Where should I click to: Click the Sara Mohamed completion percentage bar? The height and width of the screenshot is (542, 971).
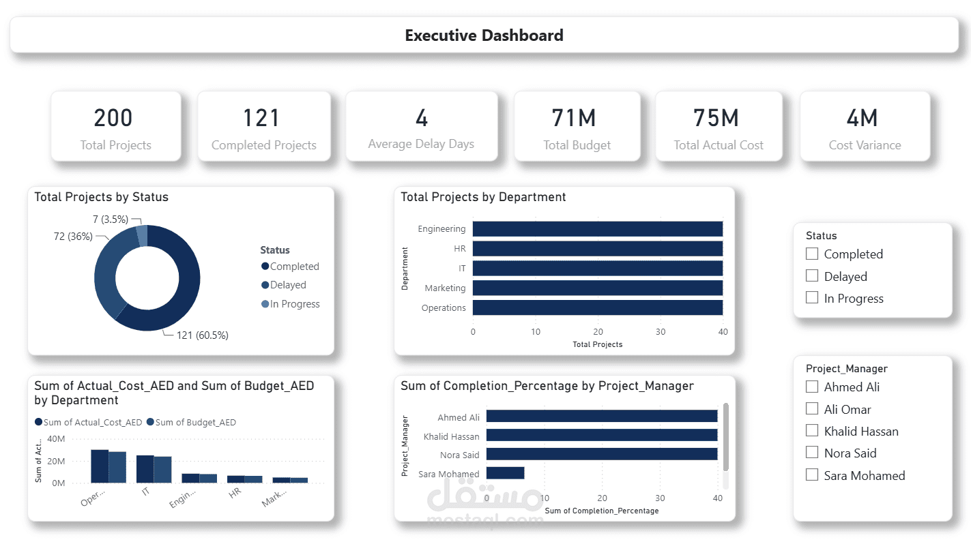tap(505, 473)
